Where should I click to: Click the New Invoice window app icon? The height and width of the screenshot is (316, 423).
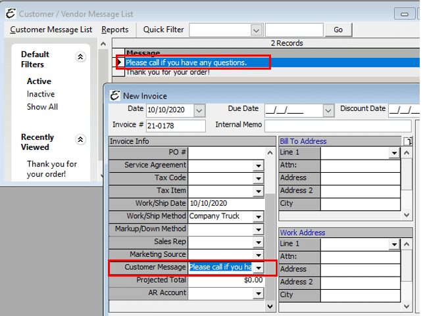pos(115,96)
